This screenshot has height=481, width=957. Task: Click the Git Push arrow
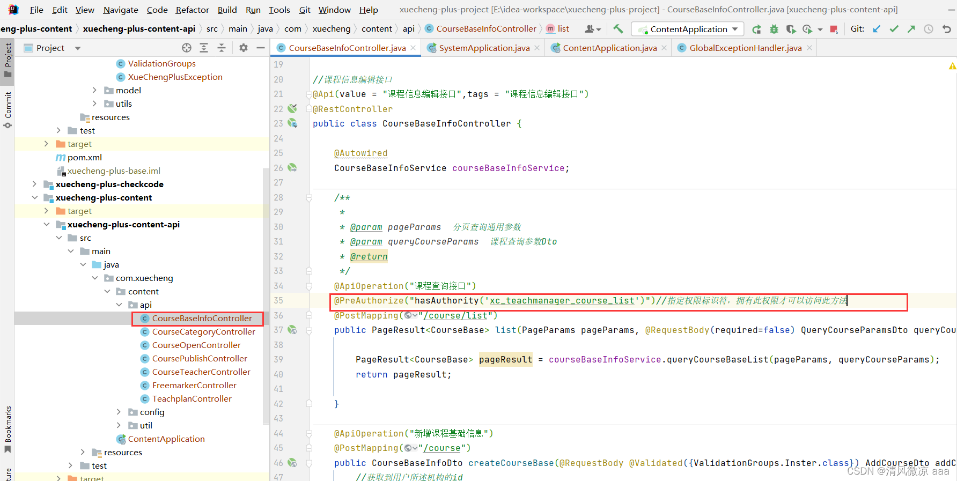point(911,29)
